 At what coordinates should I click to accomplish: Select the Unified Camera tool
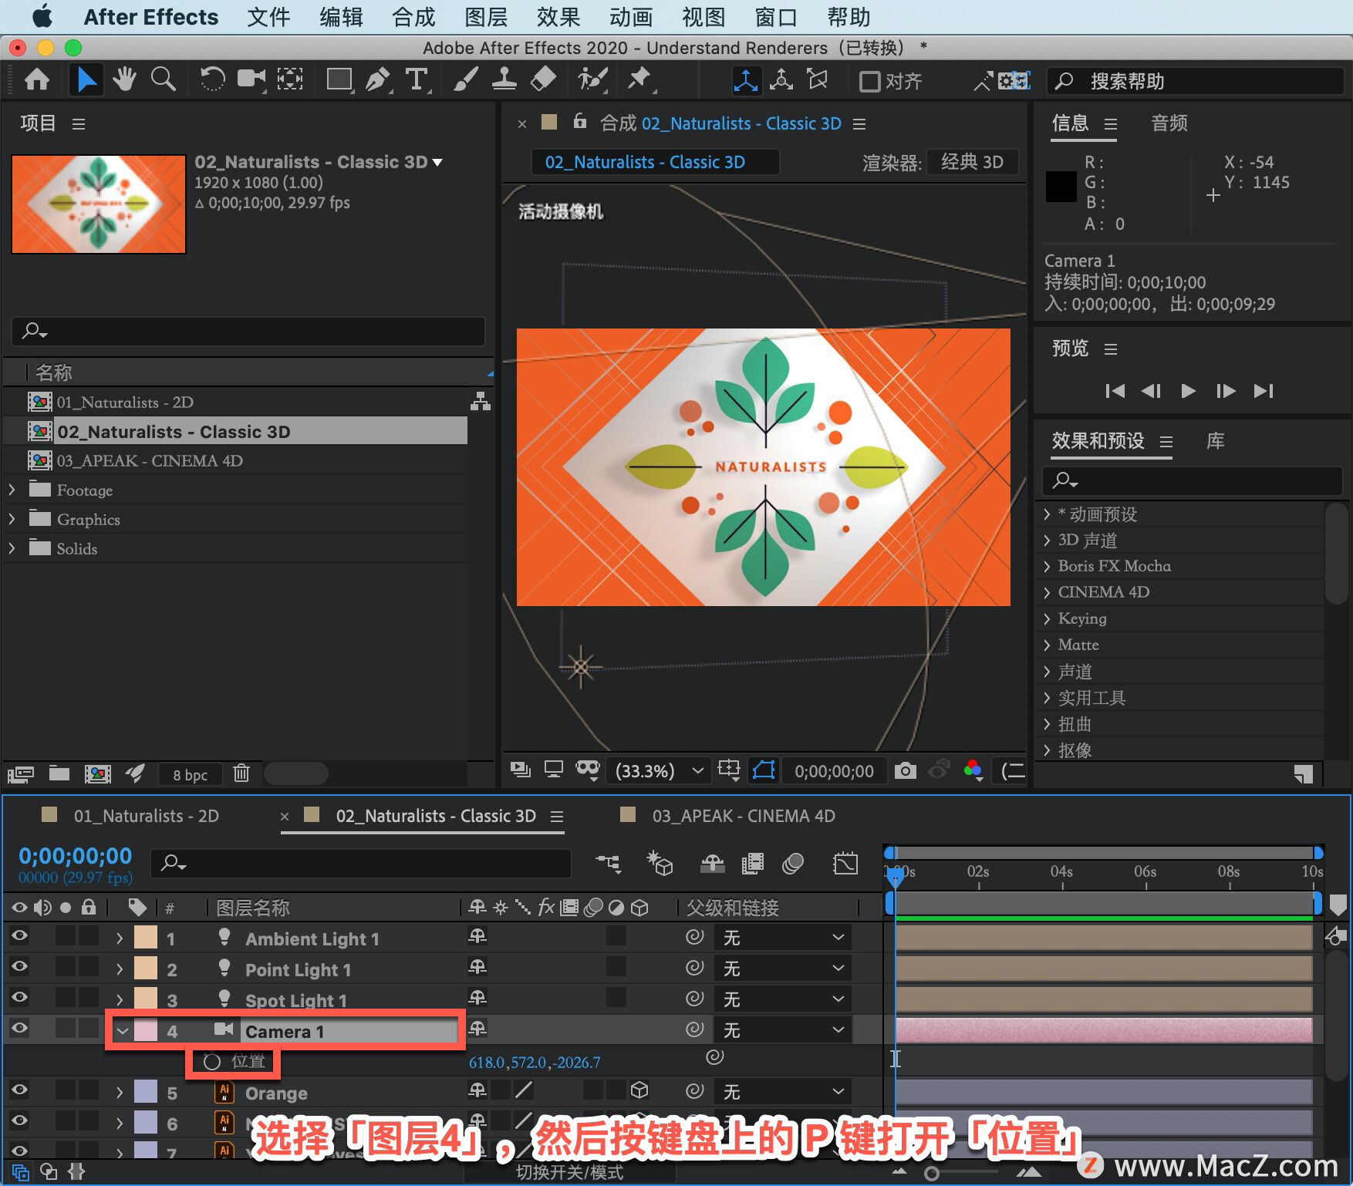tap(251, 79)
